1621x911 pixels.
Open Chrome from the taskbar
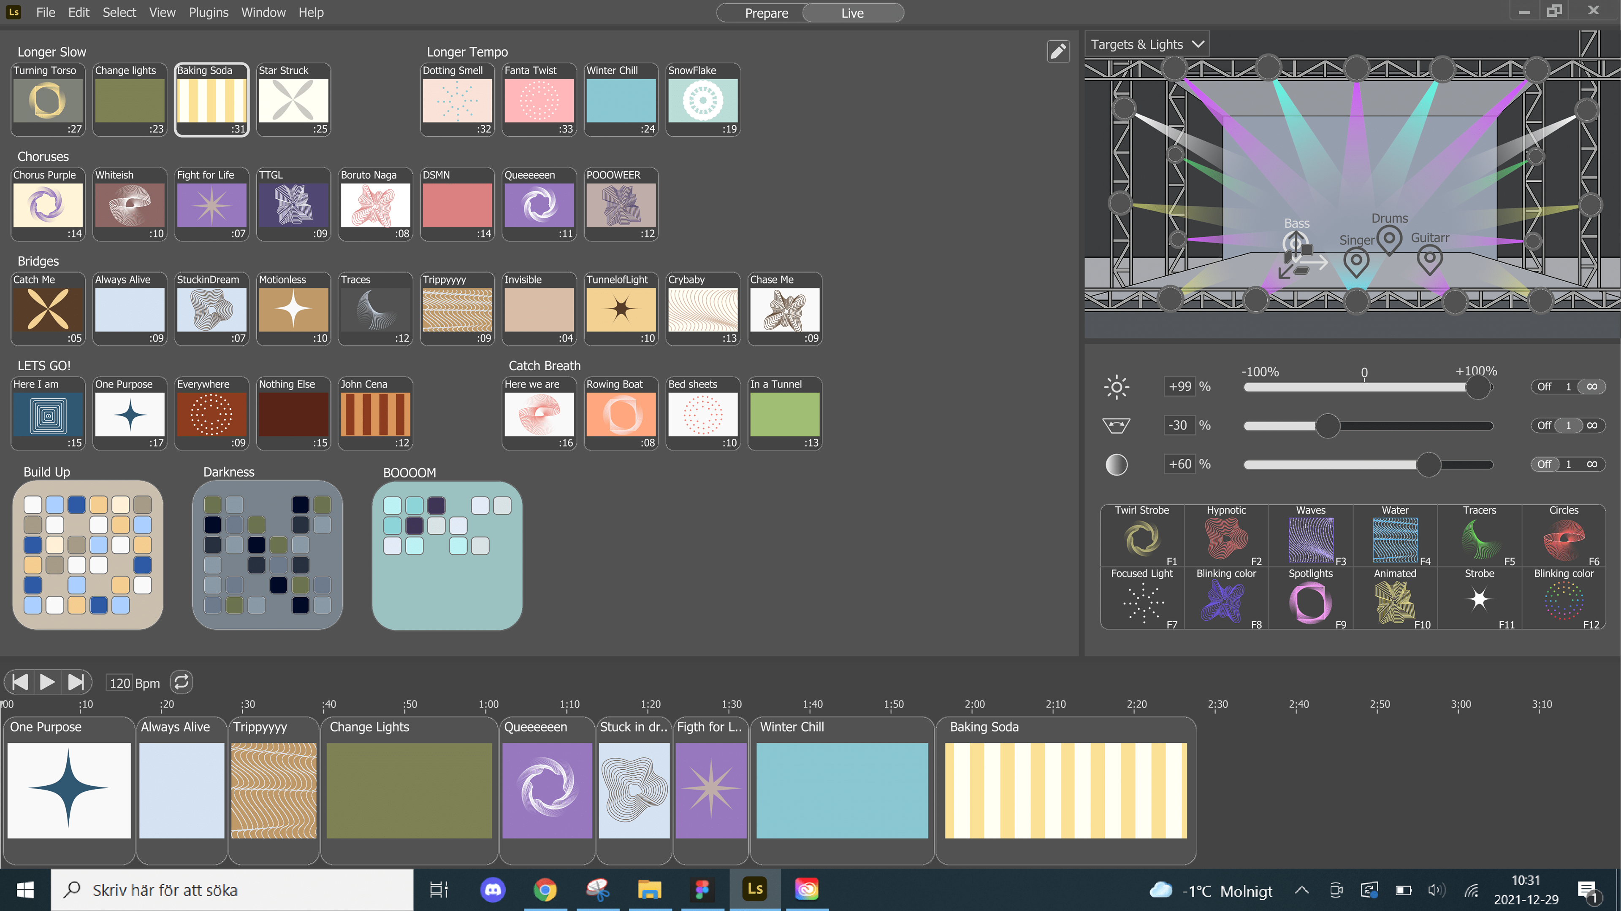[545, 889]
